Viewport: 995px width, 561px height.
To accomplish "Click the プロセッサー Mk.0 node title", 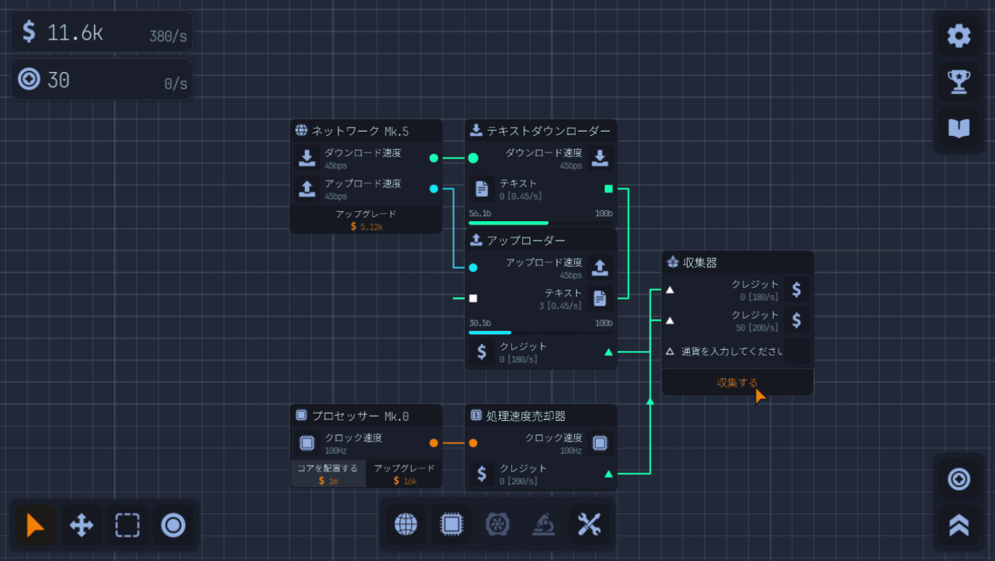I will (360, 416).
